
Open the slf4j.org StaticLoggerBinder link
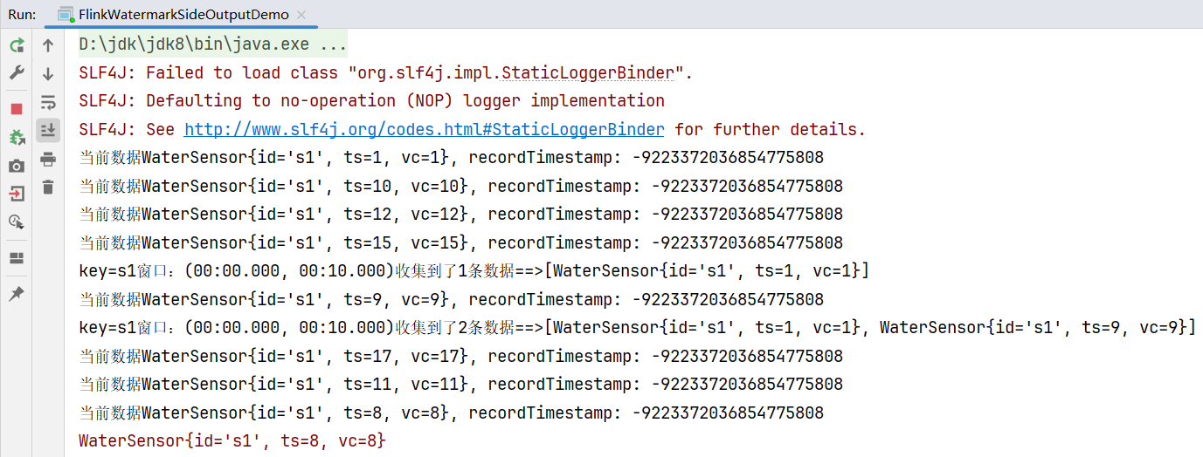pyautogui.click(x=424, y=130)
